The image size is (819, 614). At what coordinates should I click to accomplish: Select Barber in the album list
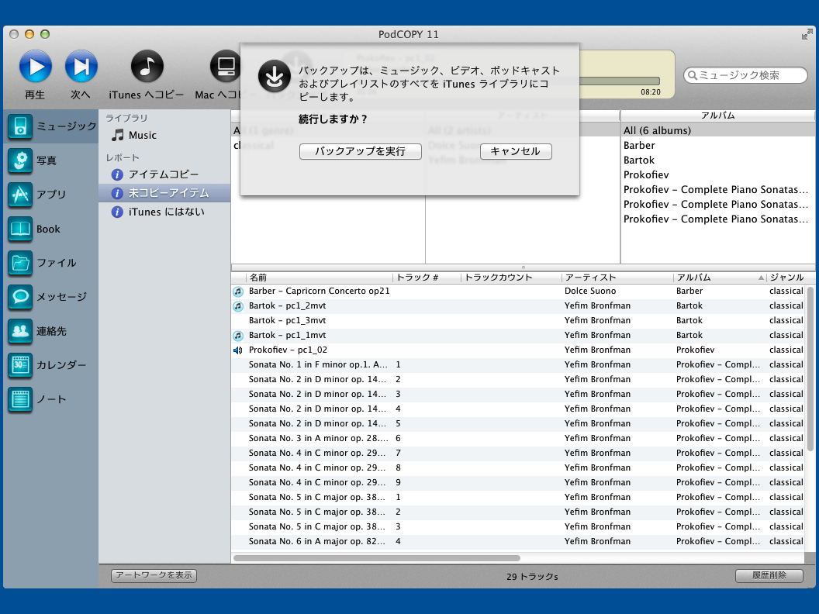[x=718, y=145]
